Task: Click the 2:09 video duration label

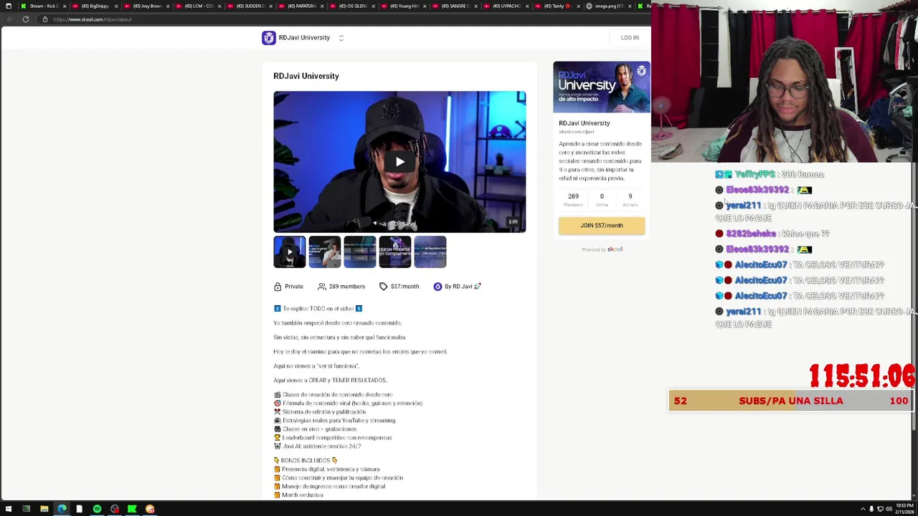Action: tap(513, 222)
